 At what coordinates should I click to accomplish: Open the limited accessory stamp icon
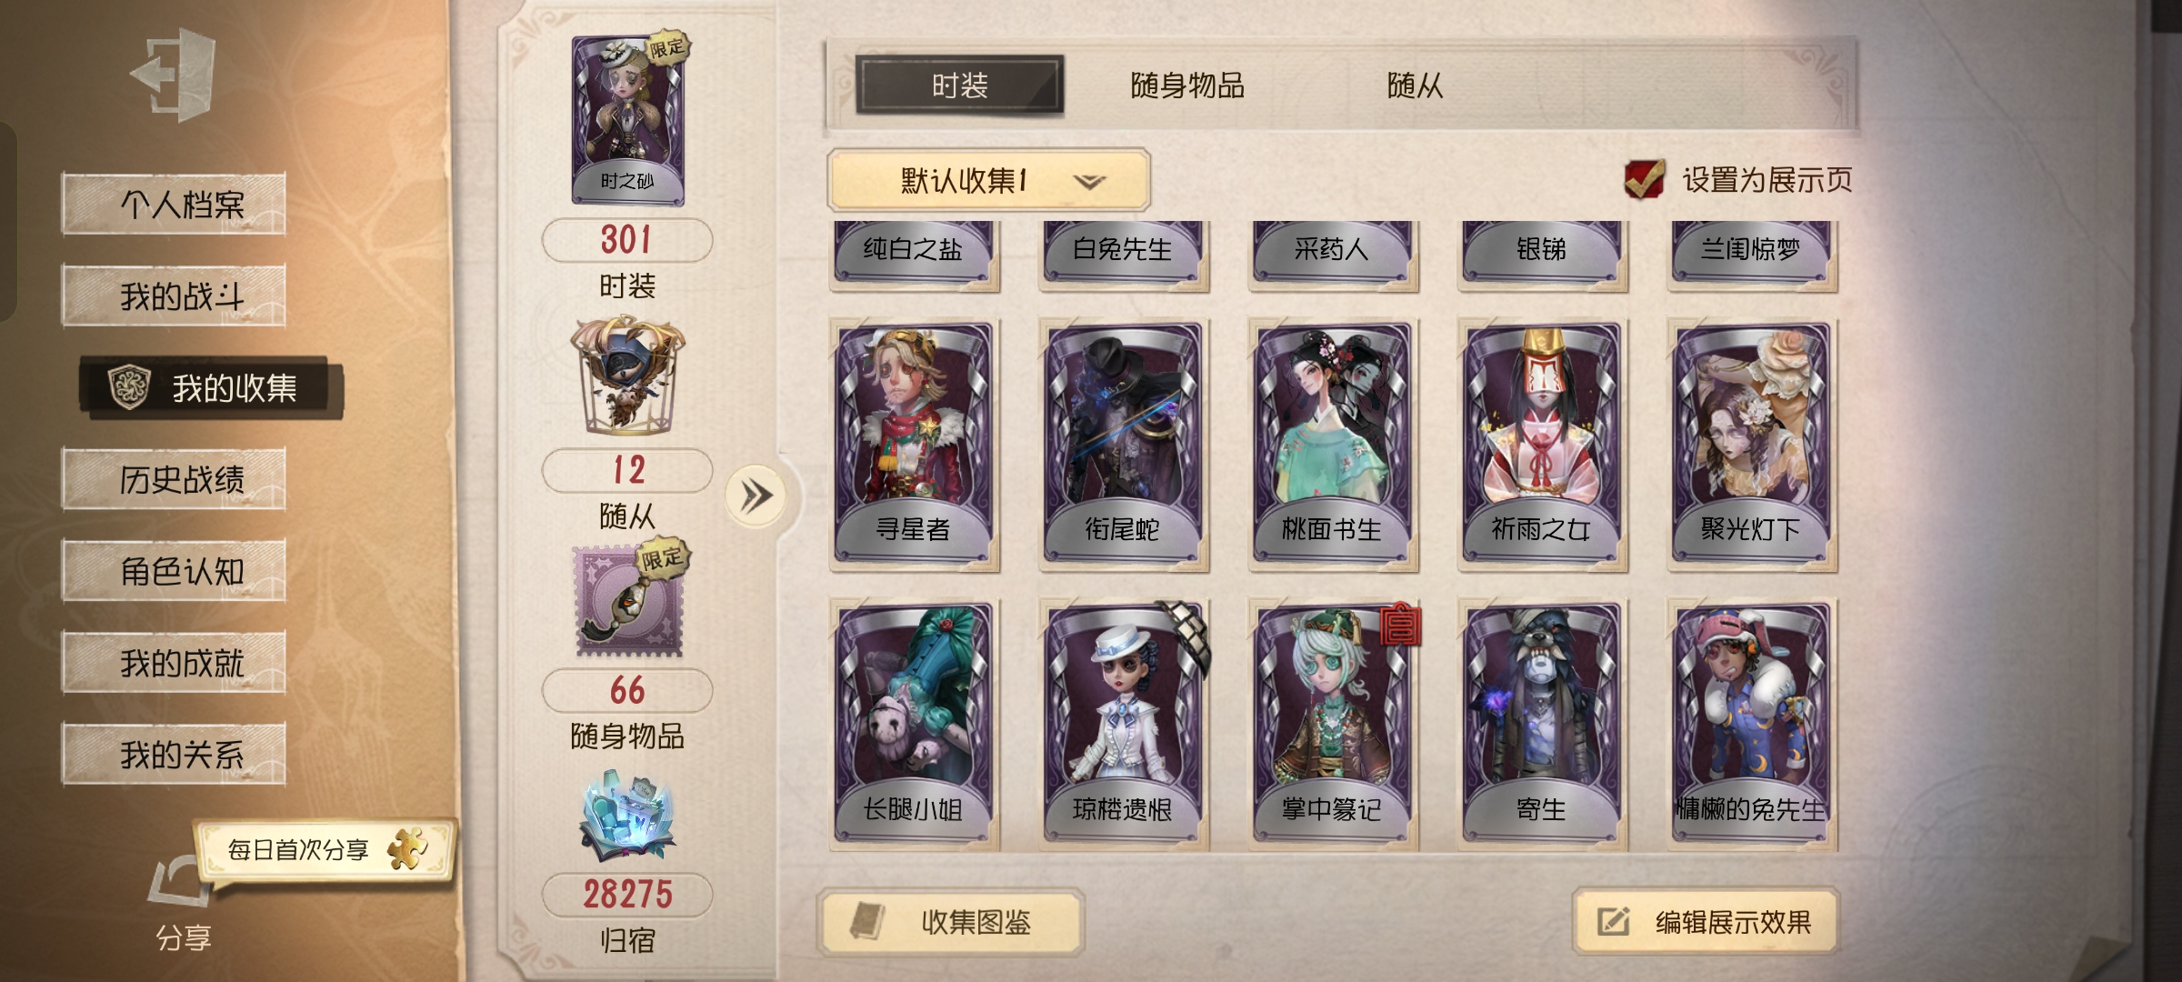(x=629, y=600)
